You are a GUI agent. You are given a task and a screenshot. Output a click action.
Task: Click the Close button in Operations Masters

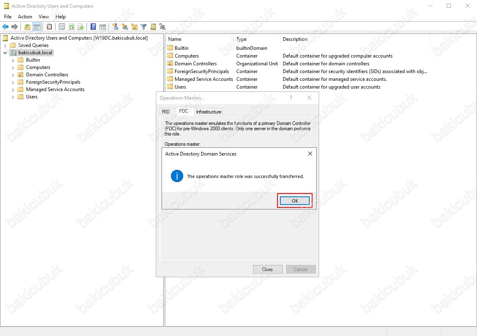268,269
